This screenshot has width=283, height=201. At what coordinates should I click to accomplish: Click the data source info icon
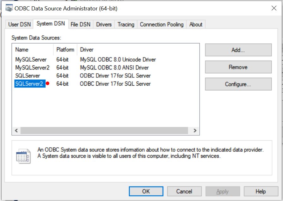coord(23,156)
